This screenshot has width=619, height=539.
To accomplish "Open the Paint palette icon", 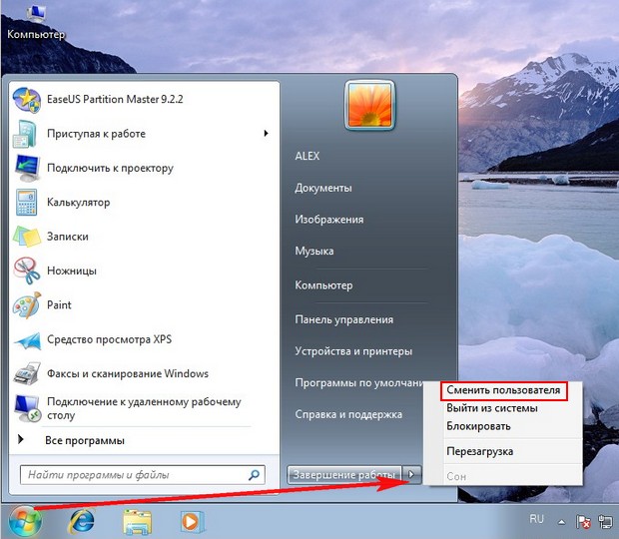I will tap(26, 304).
